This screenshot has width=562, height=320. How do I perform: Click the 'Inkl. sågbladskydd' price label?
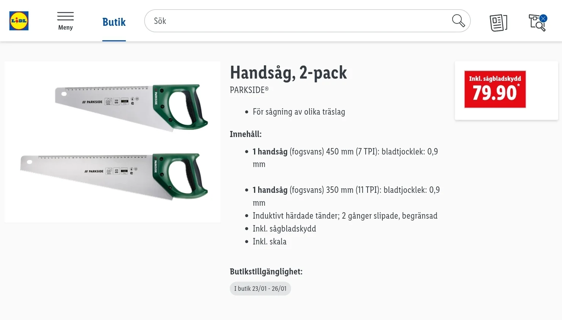tap(495, 79)
